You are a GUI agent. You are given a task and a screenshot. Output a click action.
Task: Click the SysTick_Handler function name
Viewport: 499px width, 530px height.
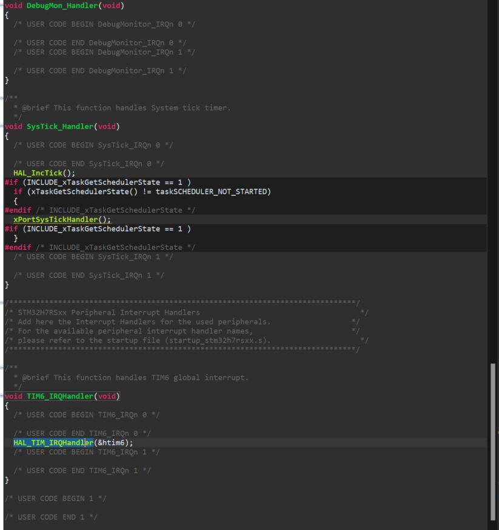pos(60,127)
